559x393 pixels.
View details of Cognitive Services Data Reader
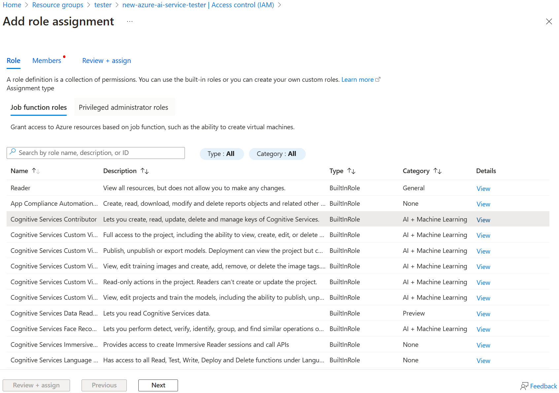(483, 314)
